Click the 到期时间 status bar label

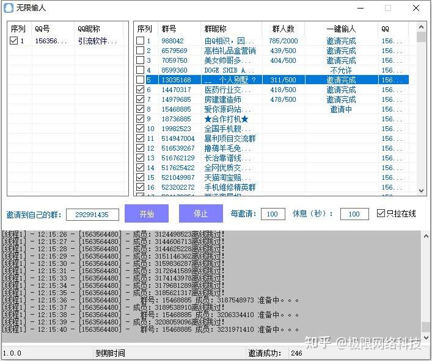pos(110,353)
